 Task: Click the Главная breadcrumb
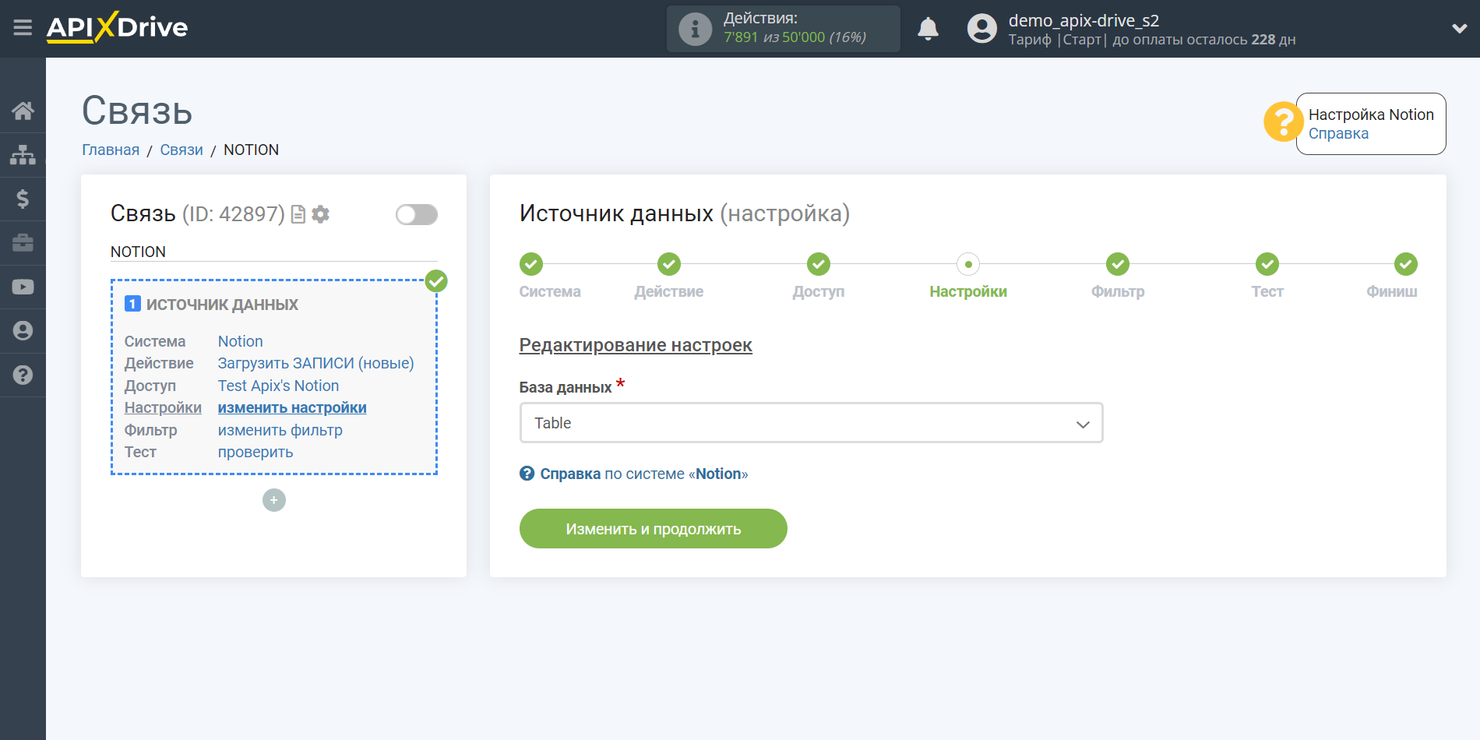(111, 150)
